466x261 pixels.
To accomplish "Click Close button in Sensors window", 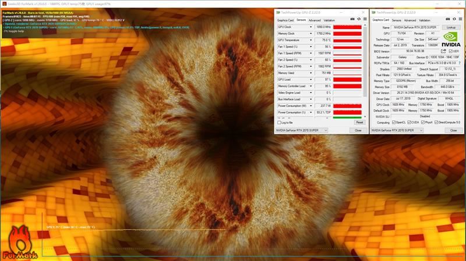I will pyautogui.click(x=358, y=130).
